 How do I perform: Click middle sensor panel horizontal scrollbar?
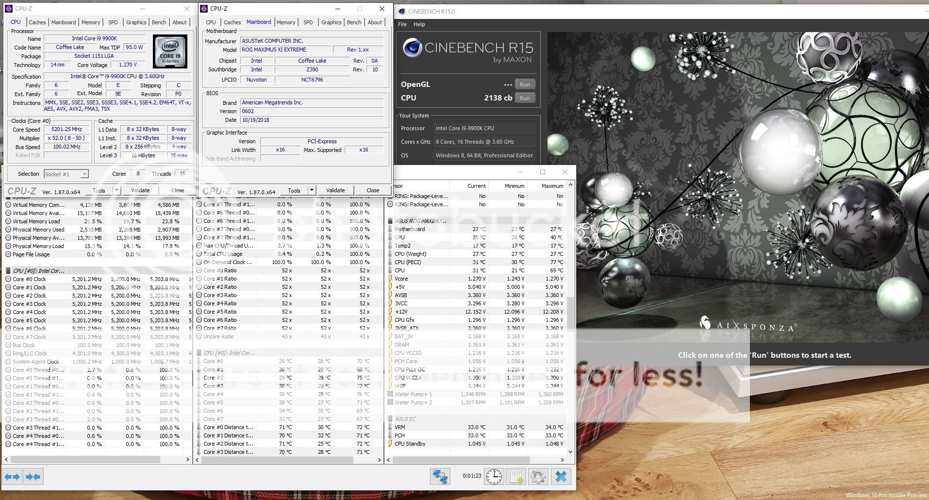click(x=277, y=459)
